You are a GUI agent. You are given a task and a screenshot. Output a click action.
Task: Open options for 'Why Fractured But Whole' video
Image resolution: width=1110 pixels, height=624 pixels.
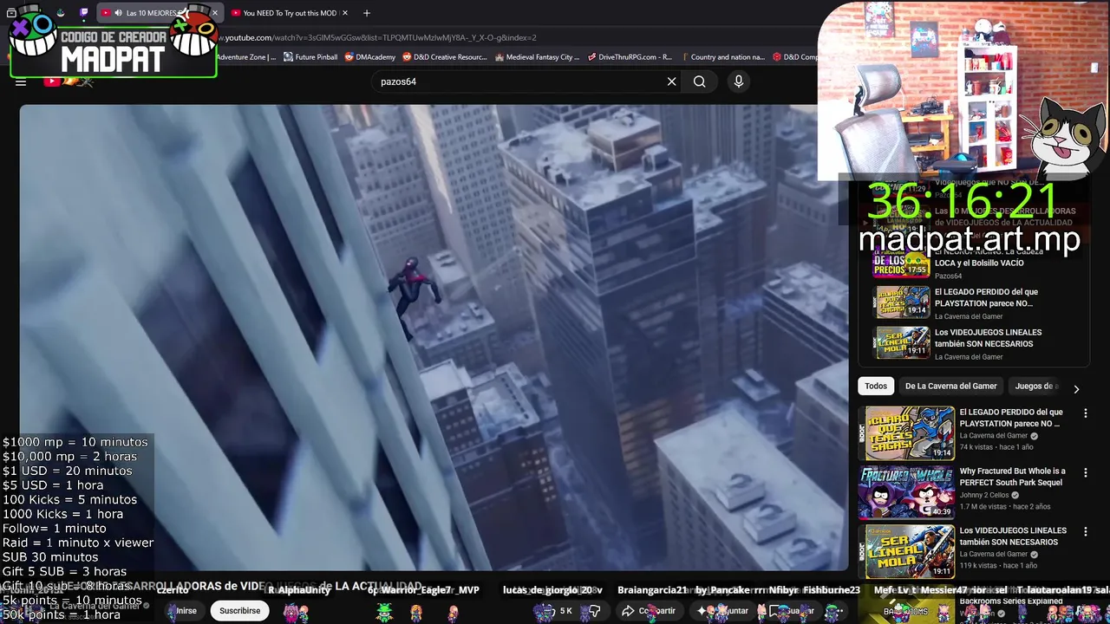1085,473
